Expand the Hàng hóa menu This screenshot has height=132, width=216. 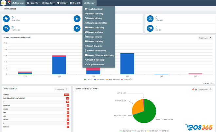(x=33, y=3)
